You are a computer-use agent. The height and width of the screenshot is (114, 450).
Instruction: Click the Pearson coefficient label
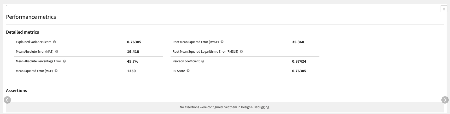(x=186, y=61)
